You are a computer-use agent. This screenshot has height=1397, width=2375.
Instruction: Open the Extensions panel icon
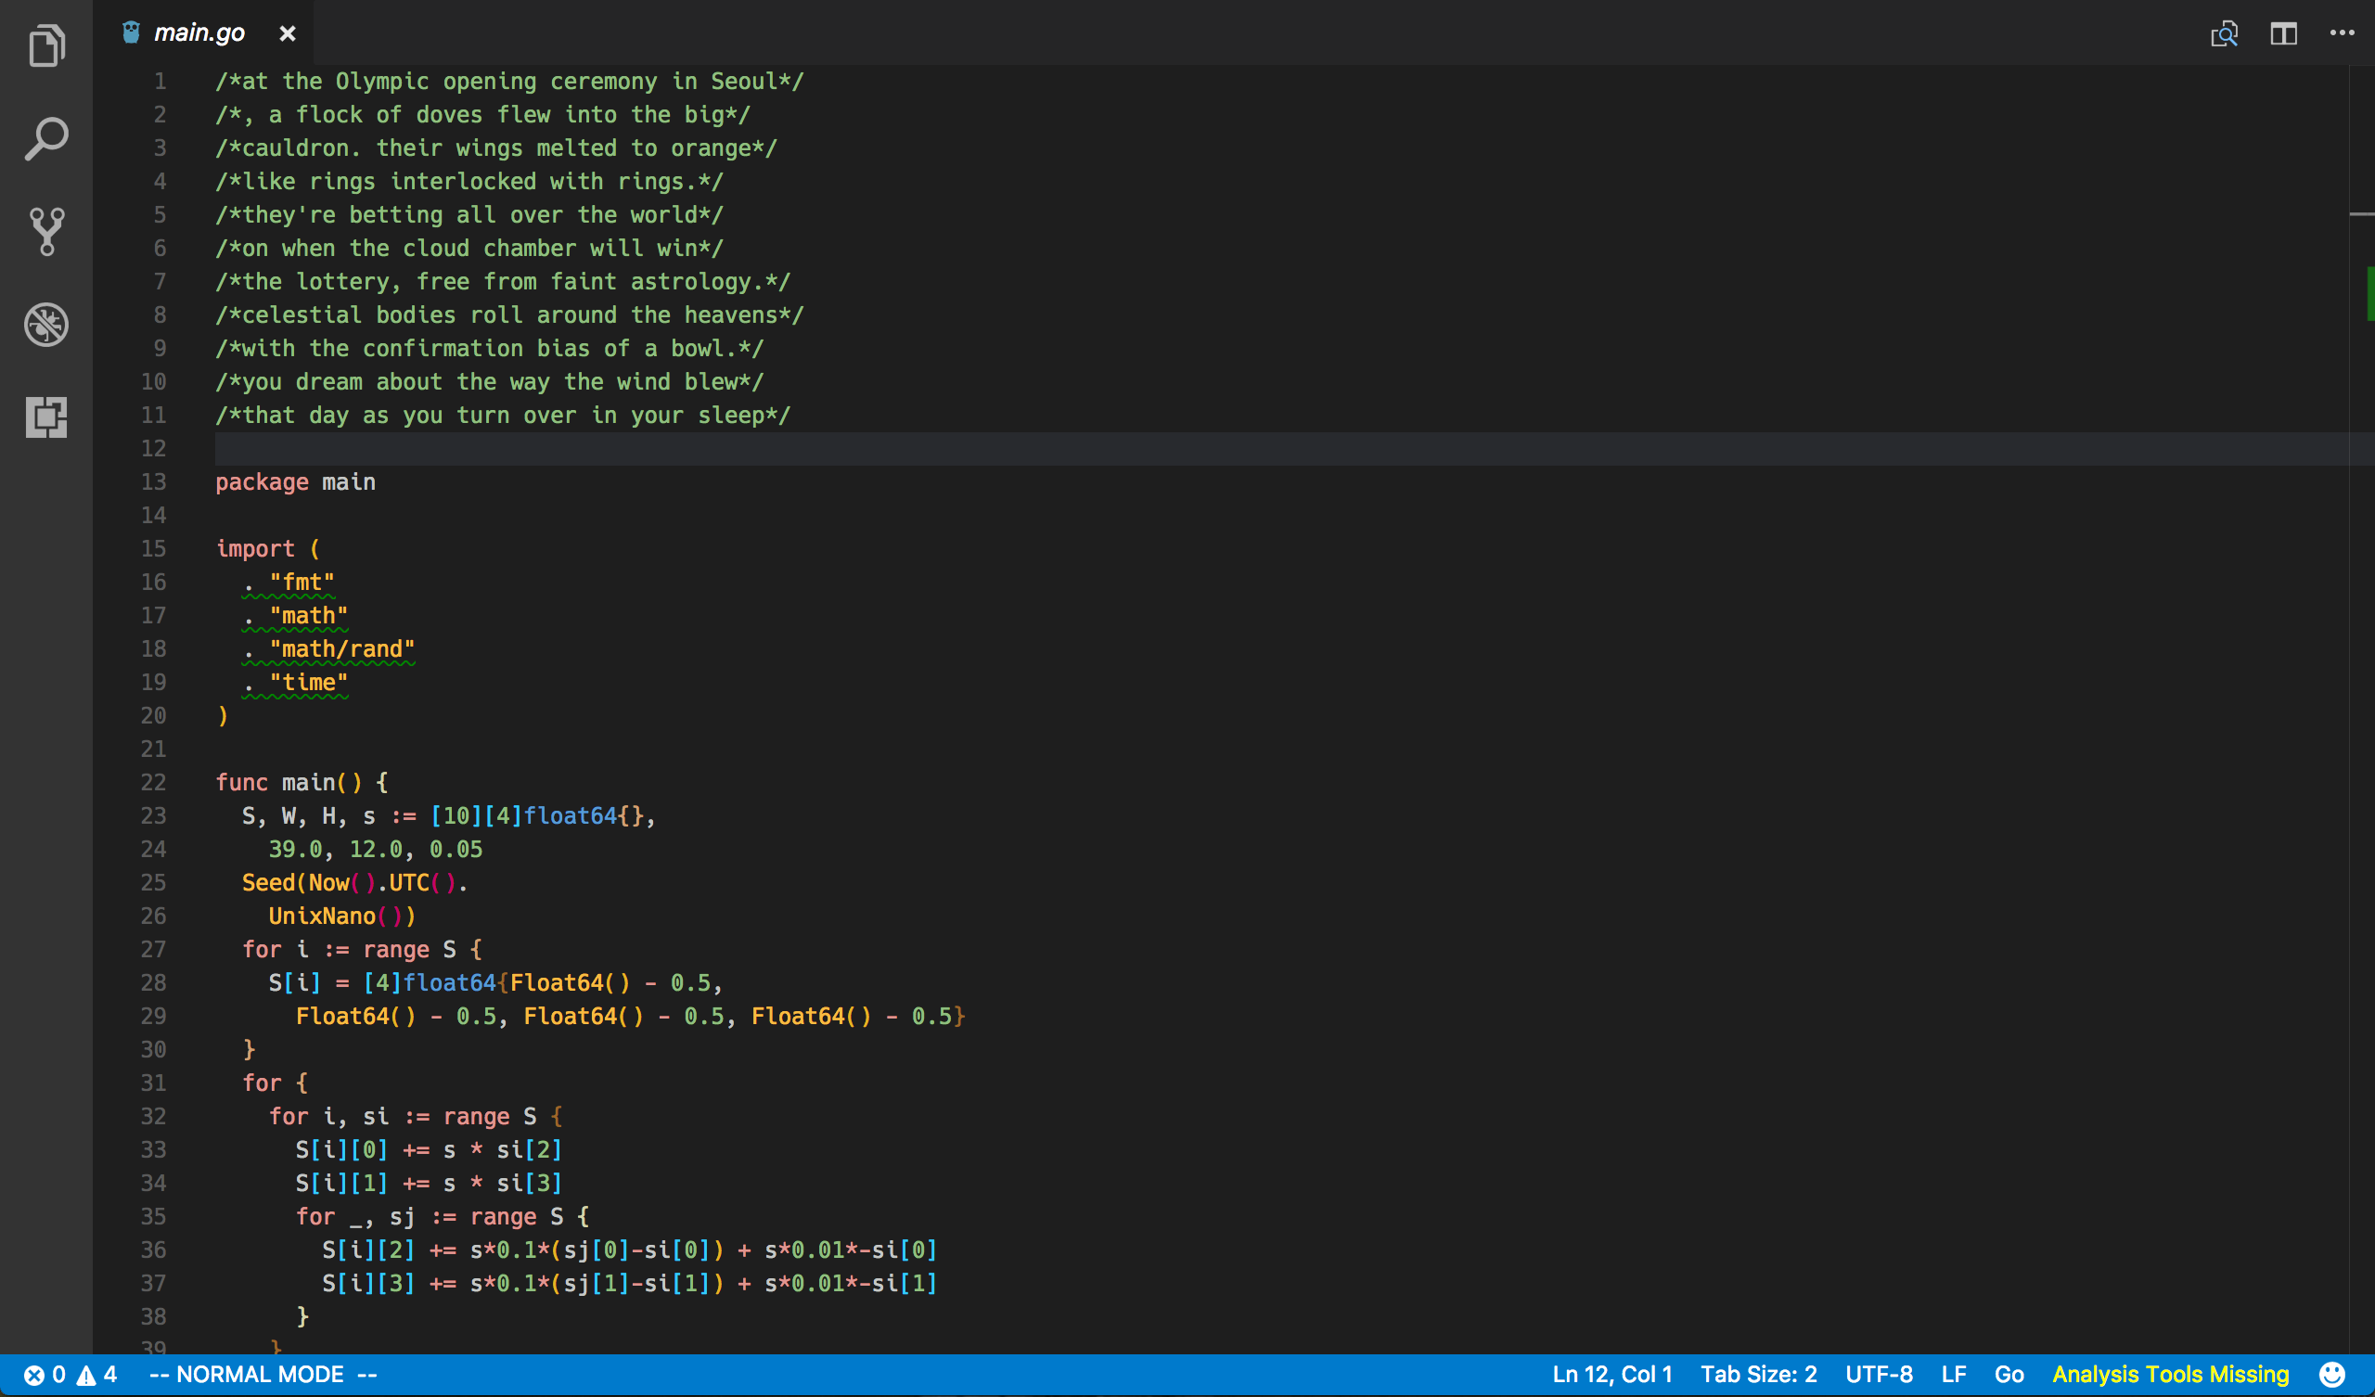(x=46, y=417)
